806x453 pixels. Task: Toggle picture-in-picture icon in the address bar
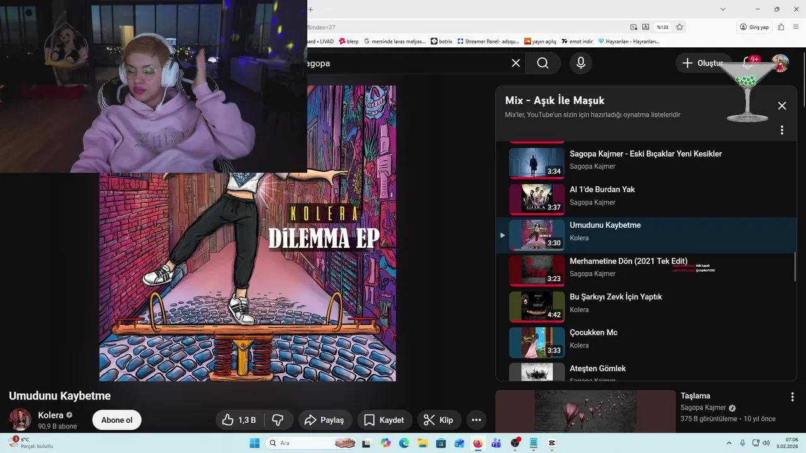pos(633,27)
